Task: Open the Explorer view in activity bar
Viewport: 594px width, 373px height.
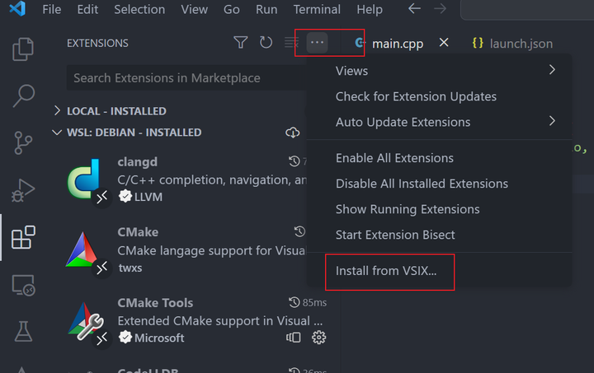Action: coord(23,49)
